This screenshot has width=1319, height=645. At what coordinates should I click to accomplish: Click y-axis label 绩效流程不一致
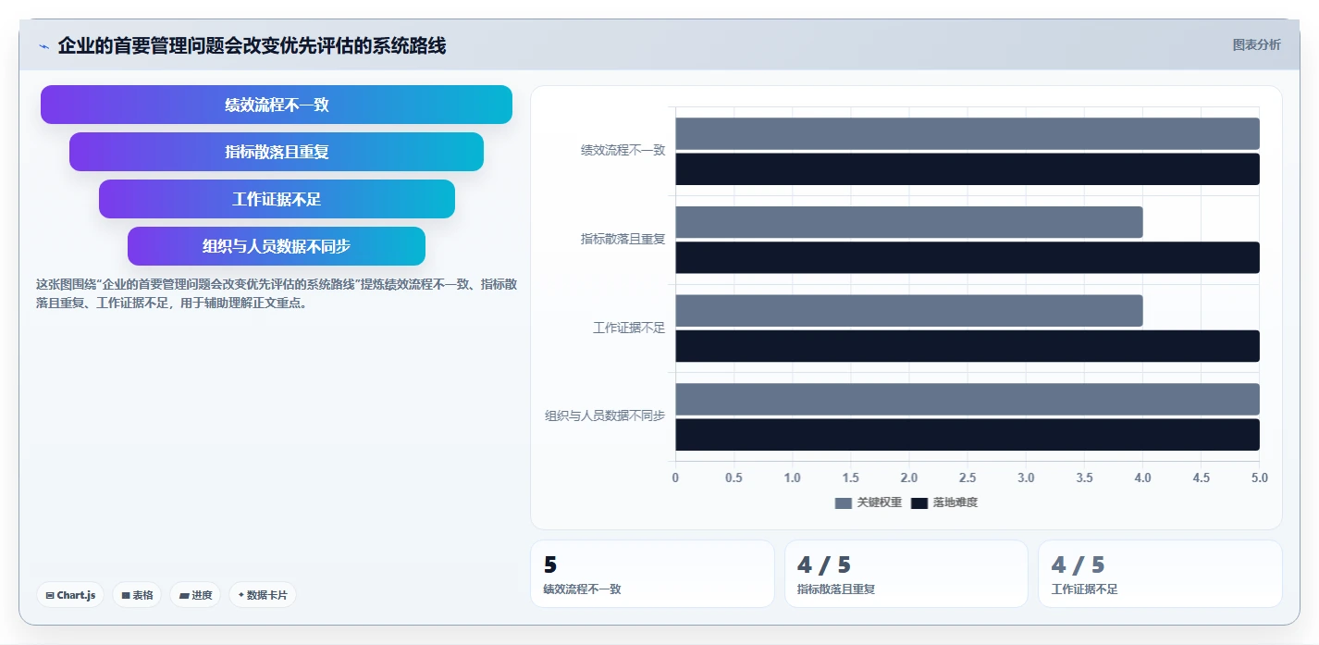(623, 150)
